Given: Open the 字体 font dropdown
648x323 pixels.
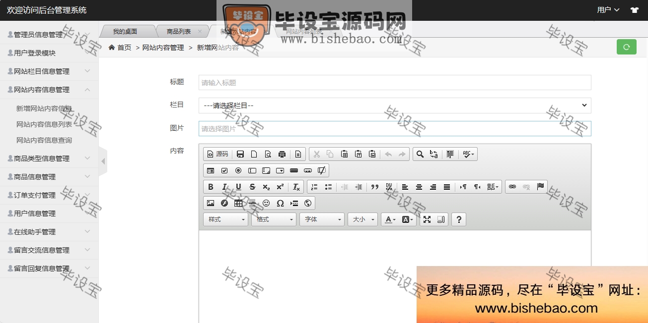Looking at the screenshot, I should [322, 219].
